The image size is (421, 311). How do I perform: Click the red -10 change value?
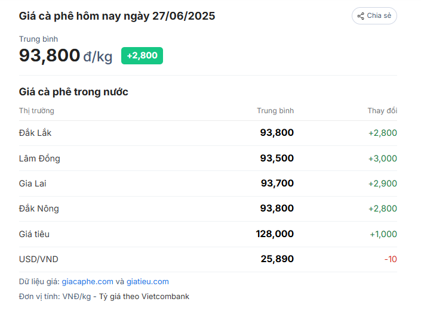pyautogui.click(x=391, y=259)
